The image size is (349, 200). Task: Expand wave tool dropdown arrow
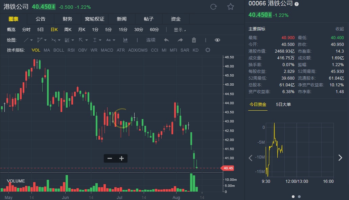[x=59, y=40]
